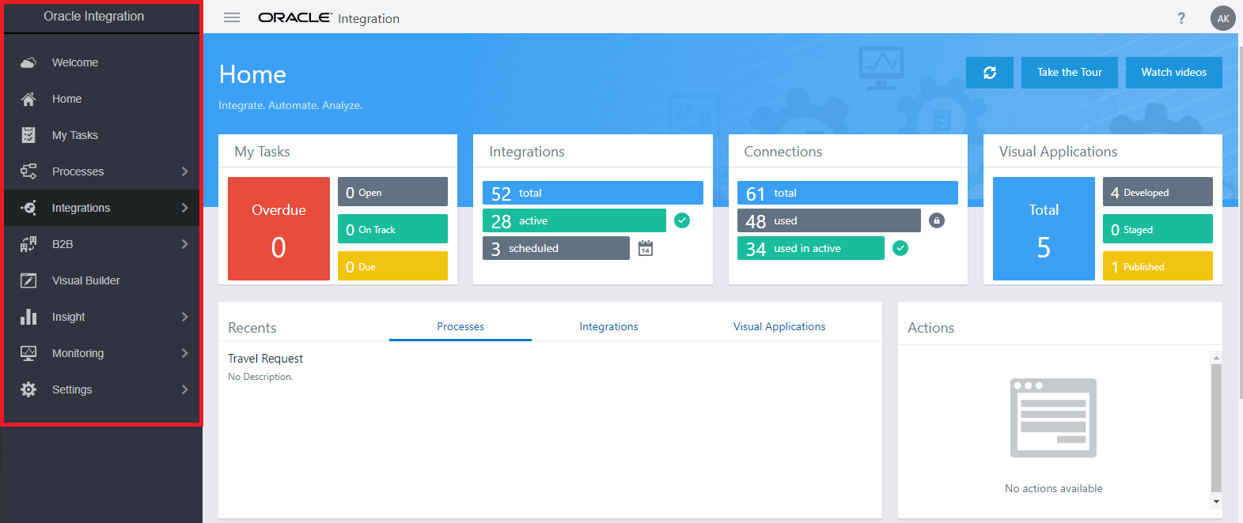This screenshot has height=523, width=1243.
Task: Click the B2B icon in sidebar
Action: [28, 244]
